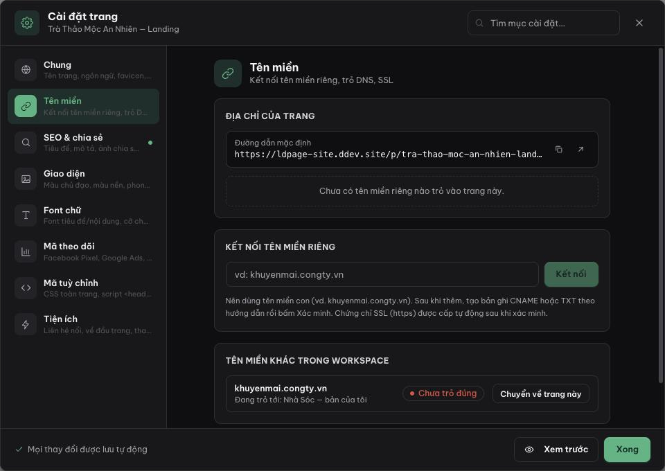The height and width of the screenshot is (471, 665).
Task: Click the custom domain input field
Action: click(382, 274)
